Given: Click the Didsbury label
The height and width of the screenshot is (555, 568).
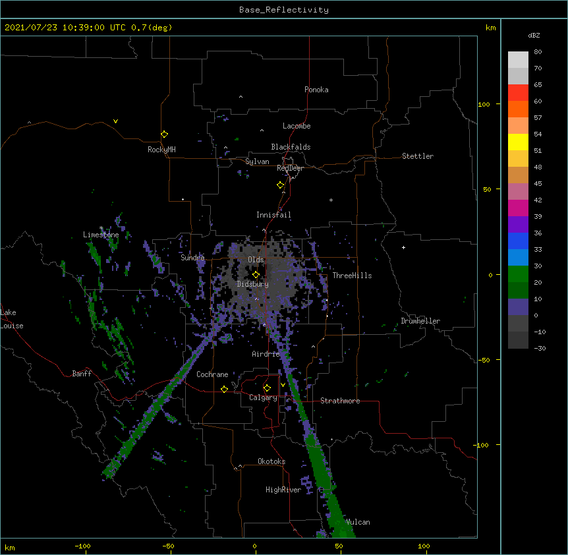Looking at the screenshot, I should point(253,284).
